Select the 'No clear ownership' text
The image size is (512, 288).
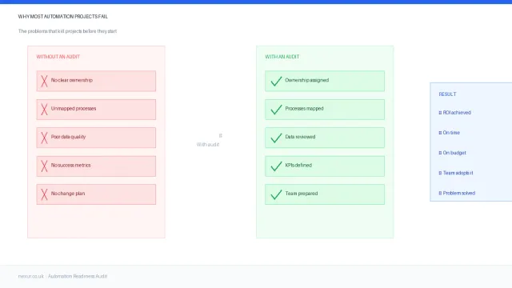click(x=72, y=80)
